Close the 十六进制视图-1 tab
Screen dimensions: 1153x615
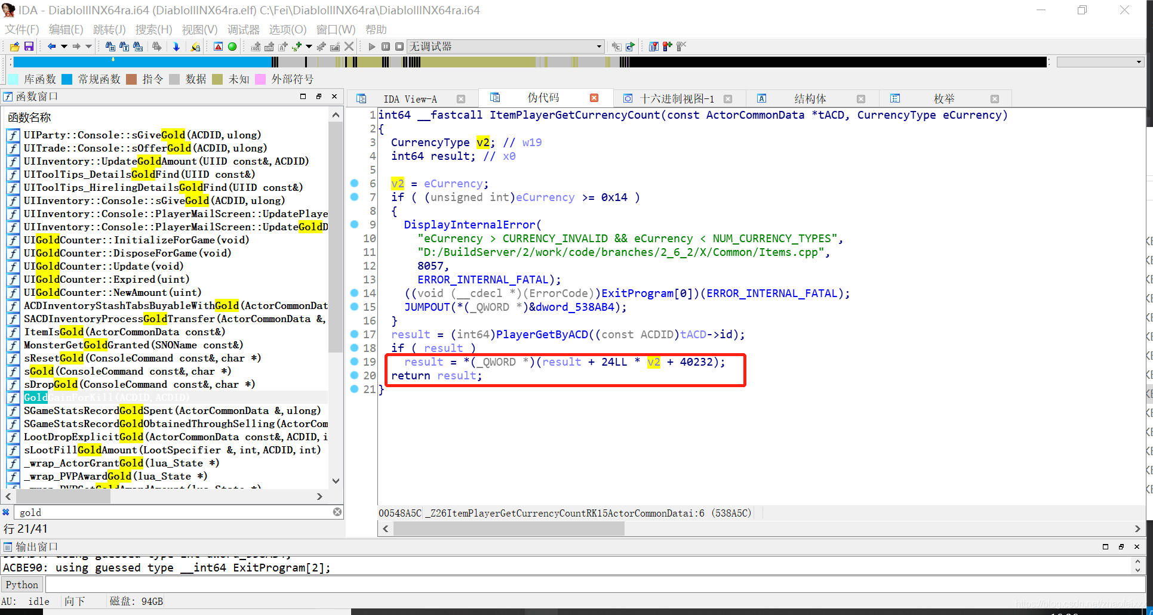point(728,99)
